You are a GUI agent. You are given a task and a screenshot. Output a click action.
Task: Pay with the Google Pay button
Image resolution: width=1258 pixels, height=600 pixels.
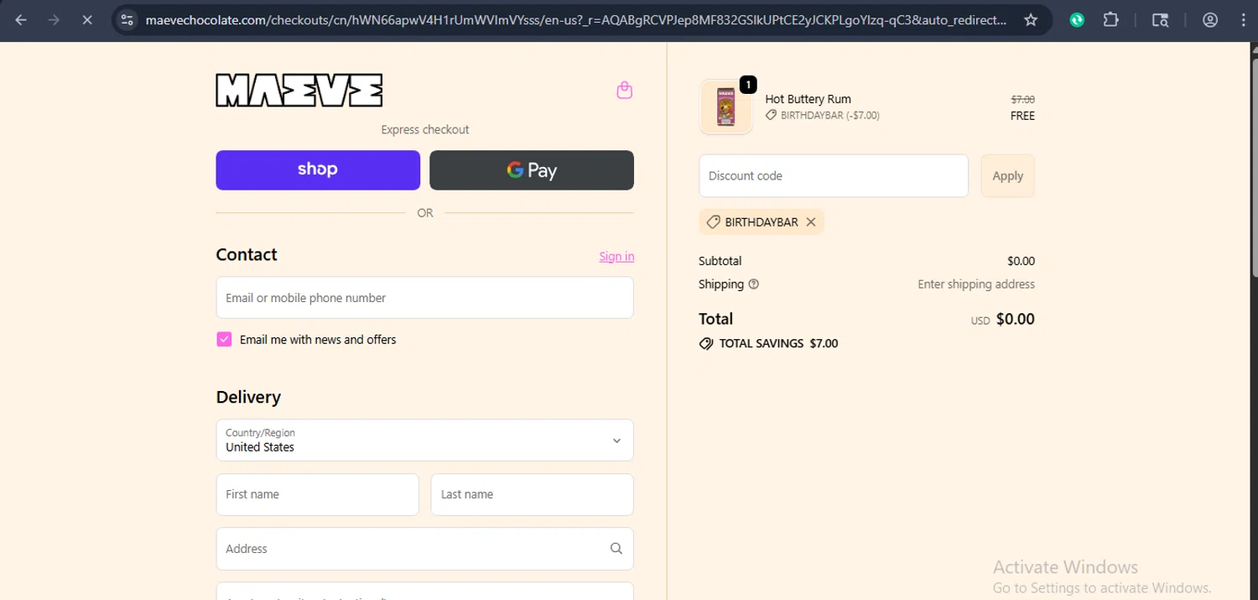coord(532,170)
